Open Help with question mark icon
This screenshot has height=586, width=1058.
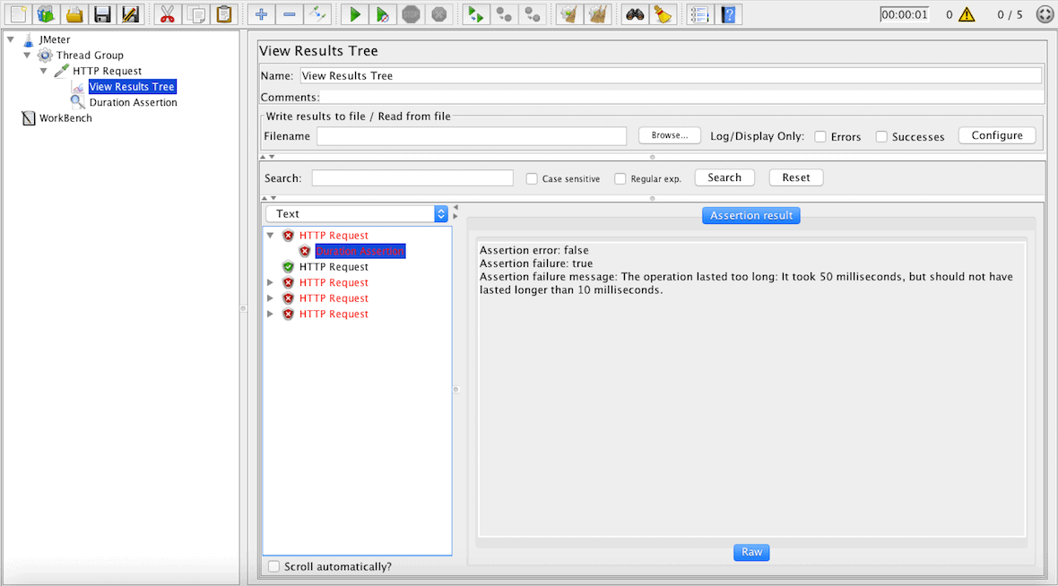tap(728, 14)
